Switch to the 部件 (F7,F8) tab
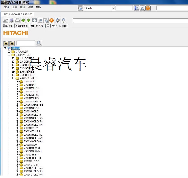The image size is (188, 178). (37, 26)
